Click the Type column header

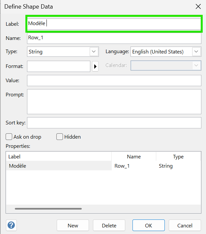pos(178,156)
